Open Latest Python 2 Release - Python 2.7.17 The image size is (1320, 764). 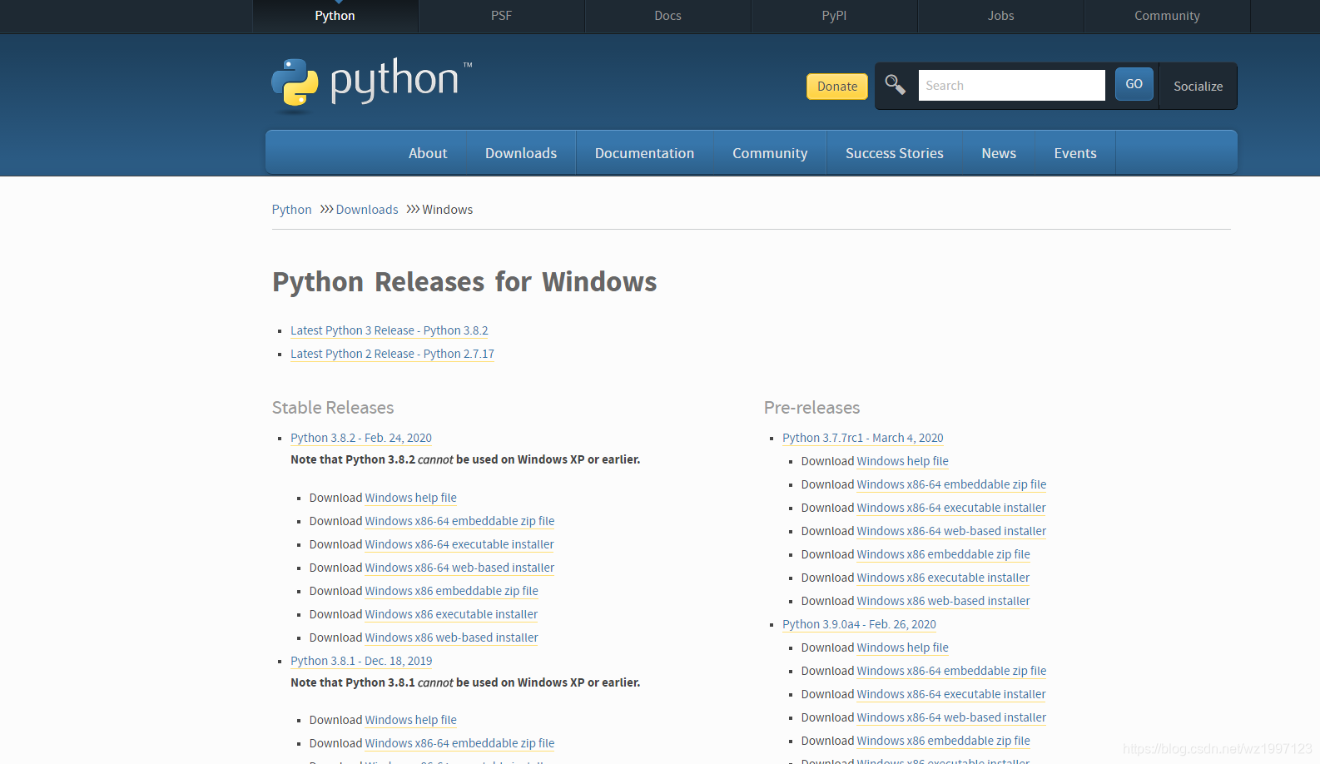coord(392,354)
